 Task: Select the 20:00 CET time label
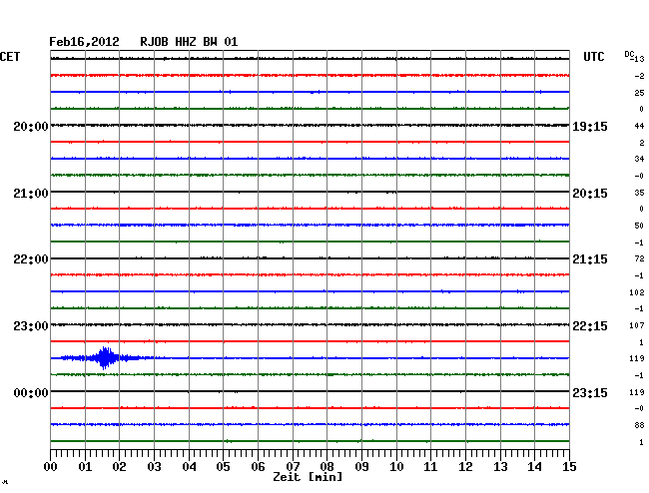point(31,127)
